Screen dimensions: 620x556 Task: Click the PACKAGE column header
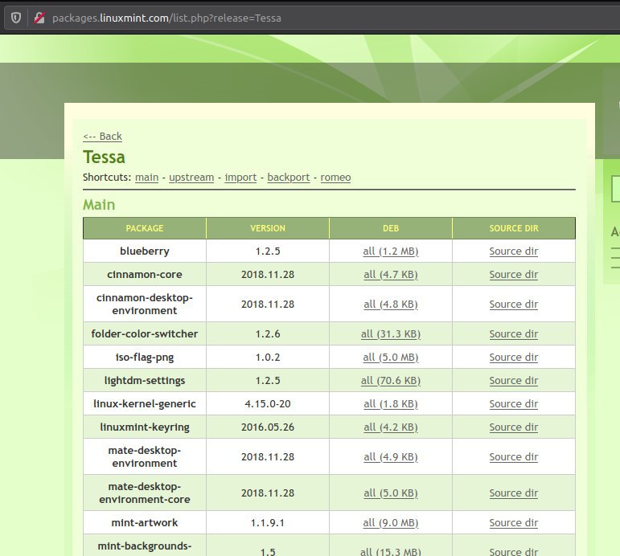pos(144,228)
